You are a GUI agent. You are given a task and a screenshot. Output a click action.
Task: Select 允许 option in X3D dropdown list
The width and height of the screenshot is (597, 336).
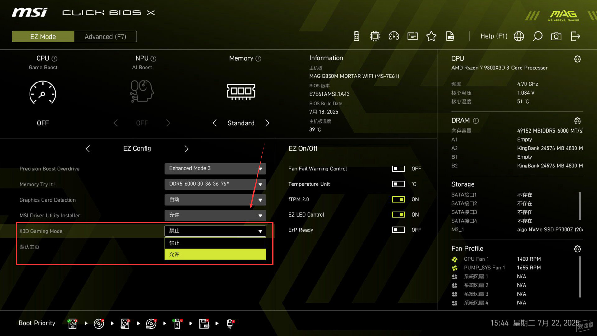click(215, 254)
